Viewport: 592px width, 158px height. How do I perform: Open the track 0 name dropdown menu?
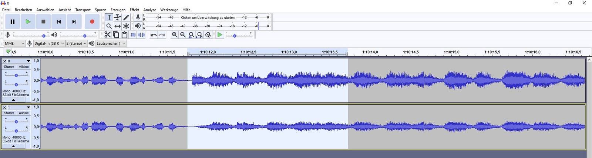18,61
